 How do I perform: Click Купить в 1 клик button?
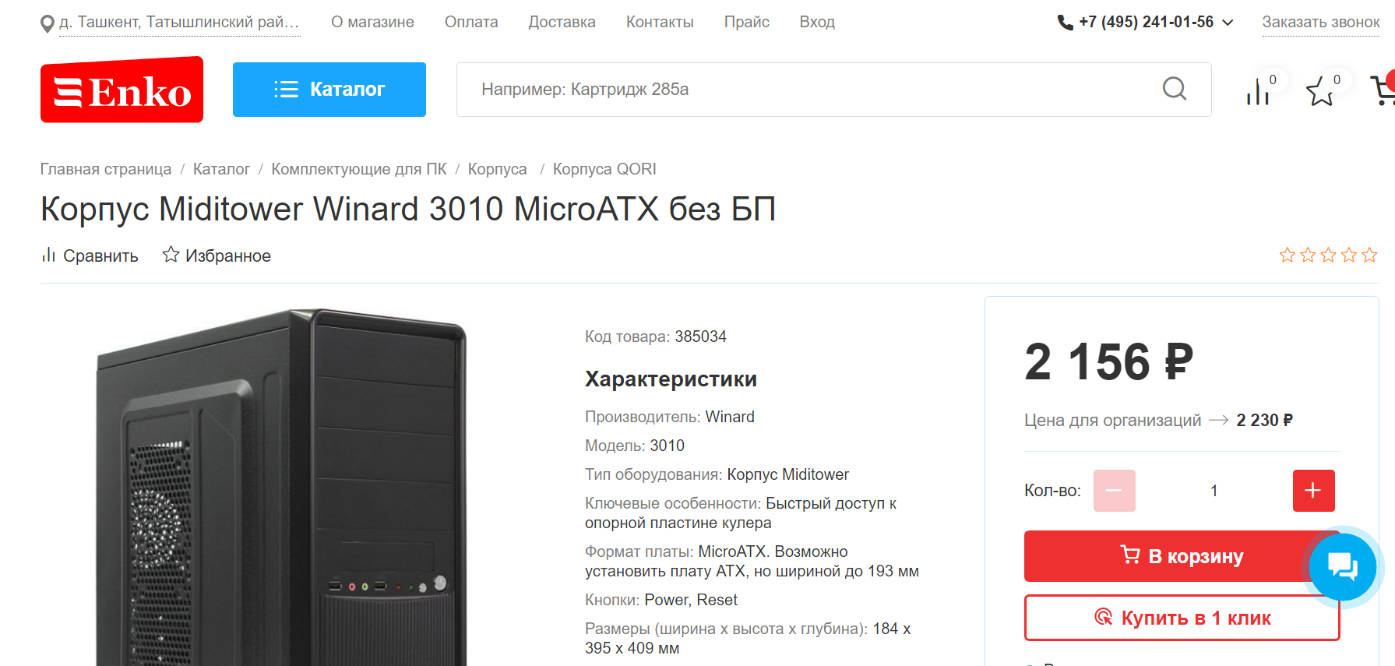[x=1182, y=618]
